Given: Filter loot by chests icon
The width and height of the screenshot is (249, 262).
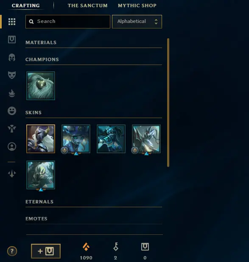Looking at the screenshot, I should click(x=12, y=39).
